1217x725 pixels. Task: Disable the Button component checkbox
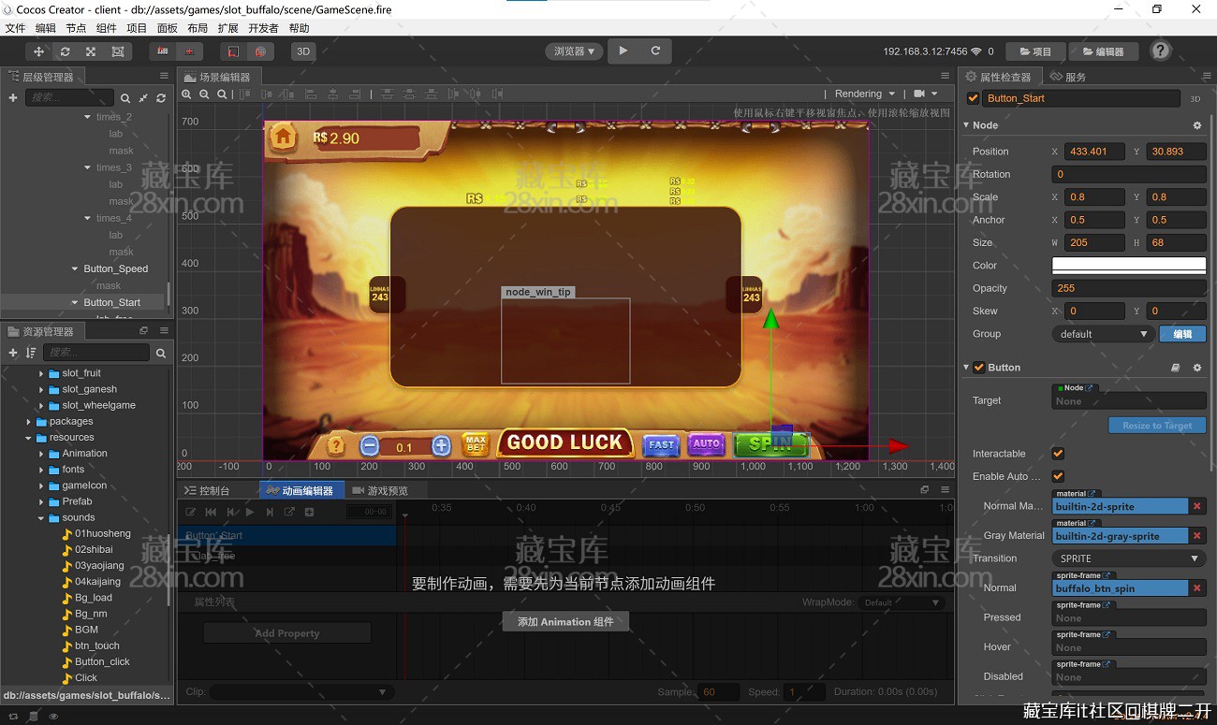979,368
